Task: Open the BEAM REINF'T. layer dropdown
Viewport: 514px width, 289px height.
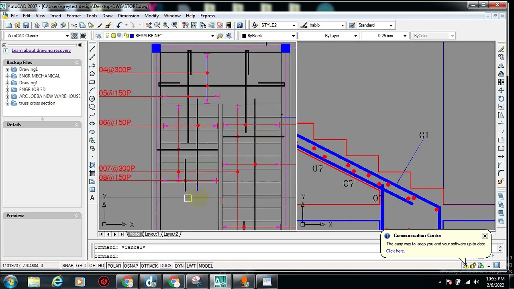Action: tap(213, 36)
